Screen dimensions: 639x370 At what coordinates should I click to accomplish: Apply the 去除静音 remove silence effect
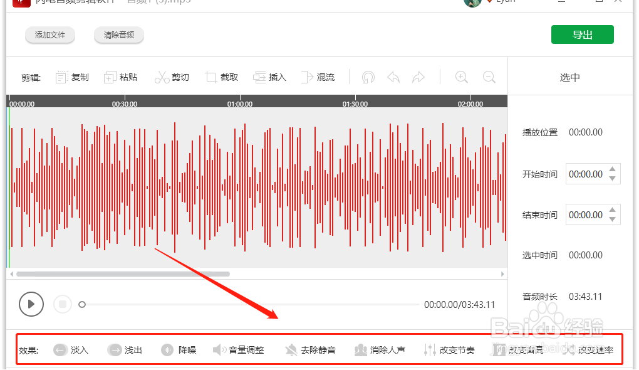[311, 350]
